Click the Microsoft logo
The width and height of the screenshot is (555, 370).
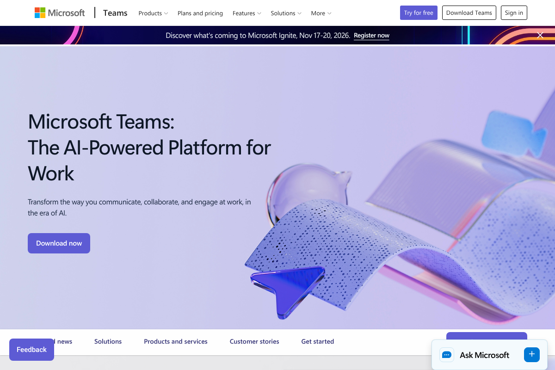[x=60, y=13]
